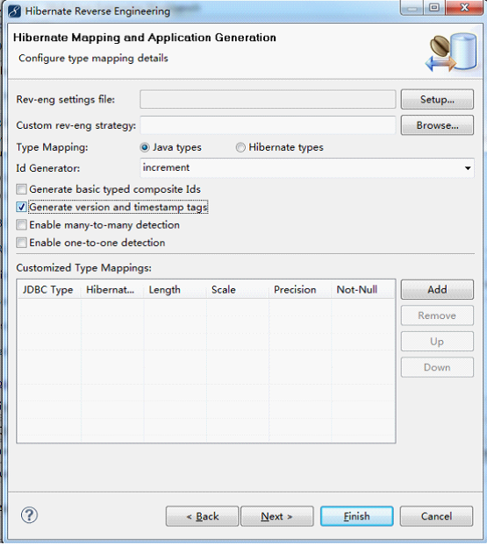This screenshot has width=487, height=545.
Task: Click the Length column header
Action: [x=175, y=289]
